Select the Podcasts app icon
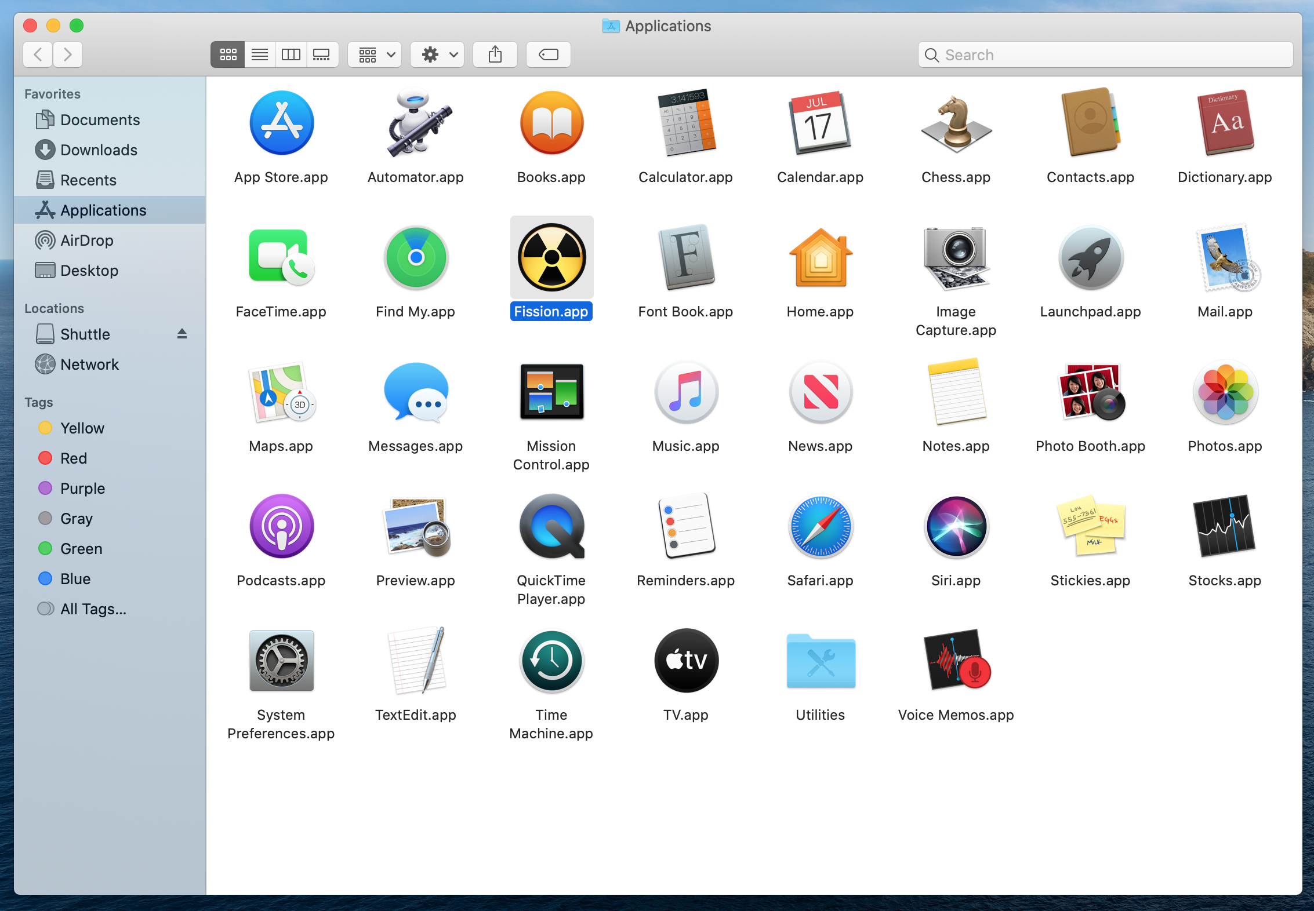 [281, 526]
